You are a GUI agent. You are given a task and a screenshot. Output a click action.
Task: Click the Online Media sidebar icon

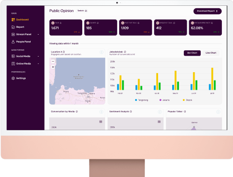pos(13,63)
